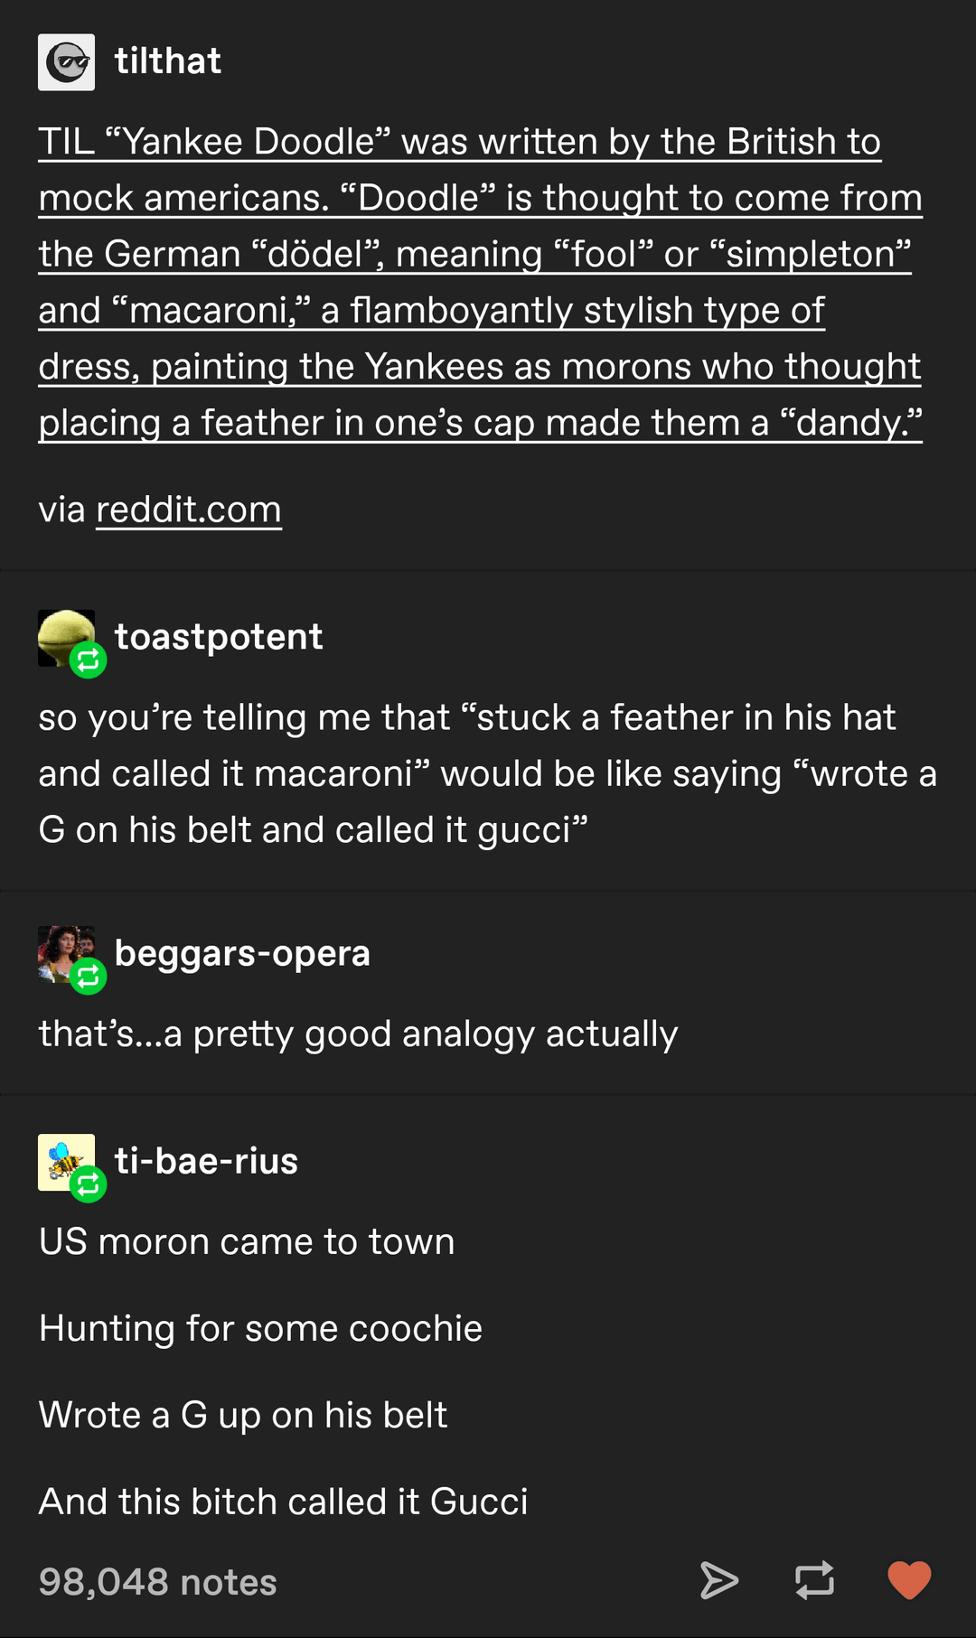Open tilthat's sunglasses avatar

click(66, 62)
